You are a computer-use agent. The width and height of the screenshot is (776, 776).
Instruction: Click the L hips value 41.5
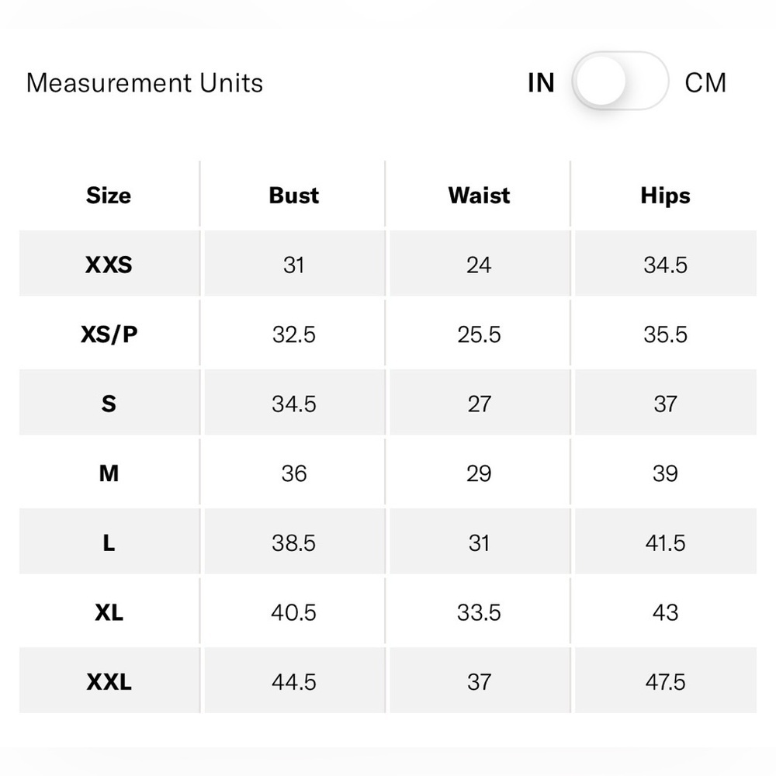pyautogui.click(x=665, y=543)
